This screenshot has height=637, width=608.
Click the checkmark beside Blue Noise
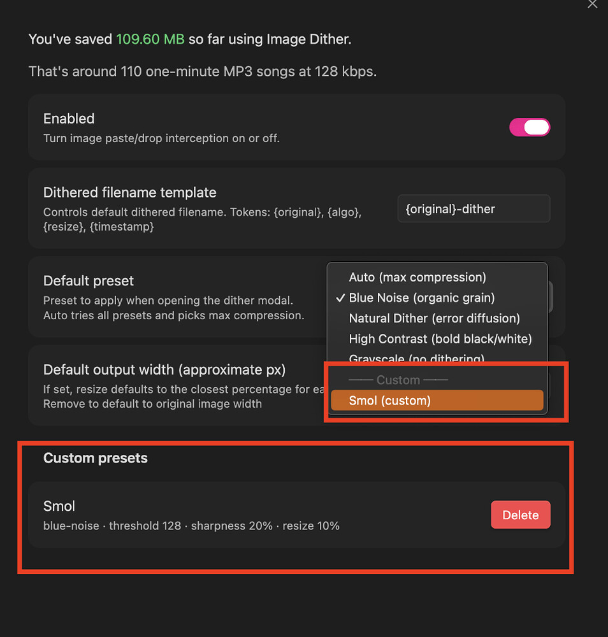(340, 297)
